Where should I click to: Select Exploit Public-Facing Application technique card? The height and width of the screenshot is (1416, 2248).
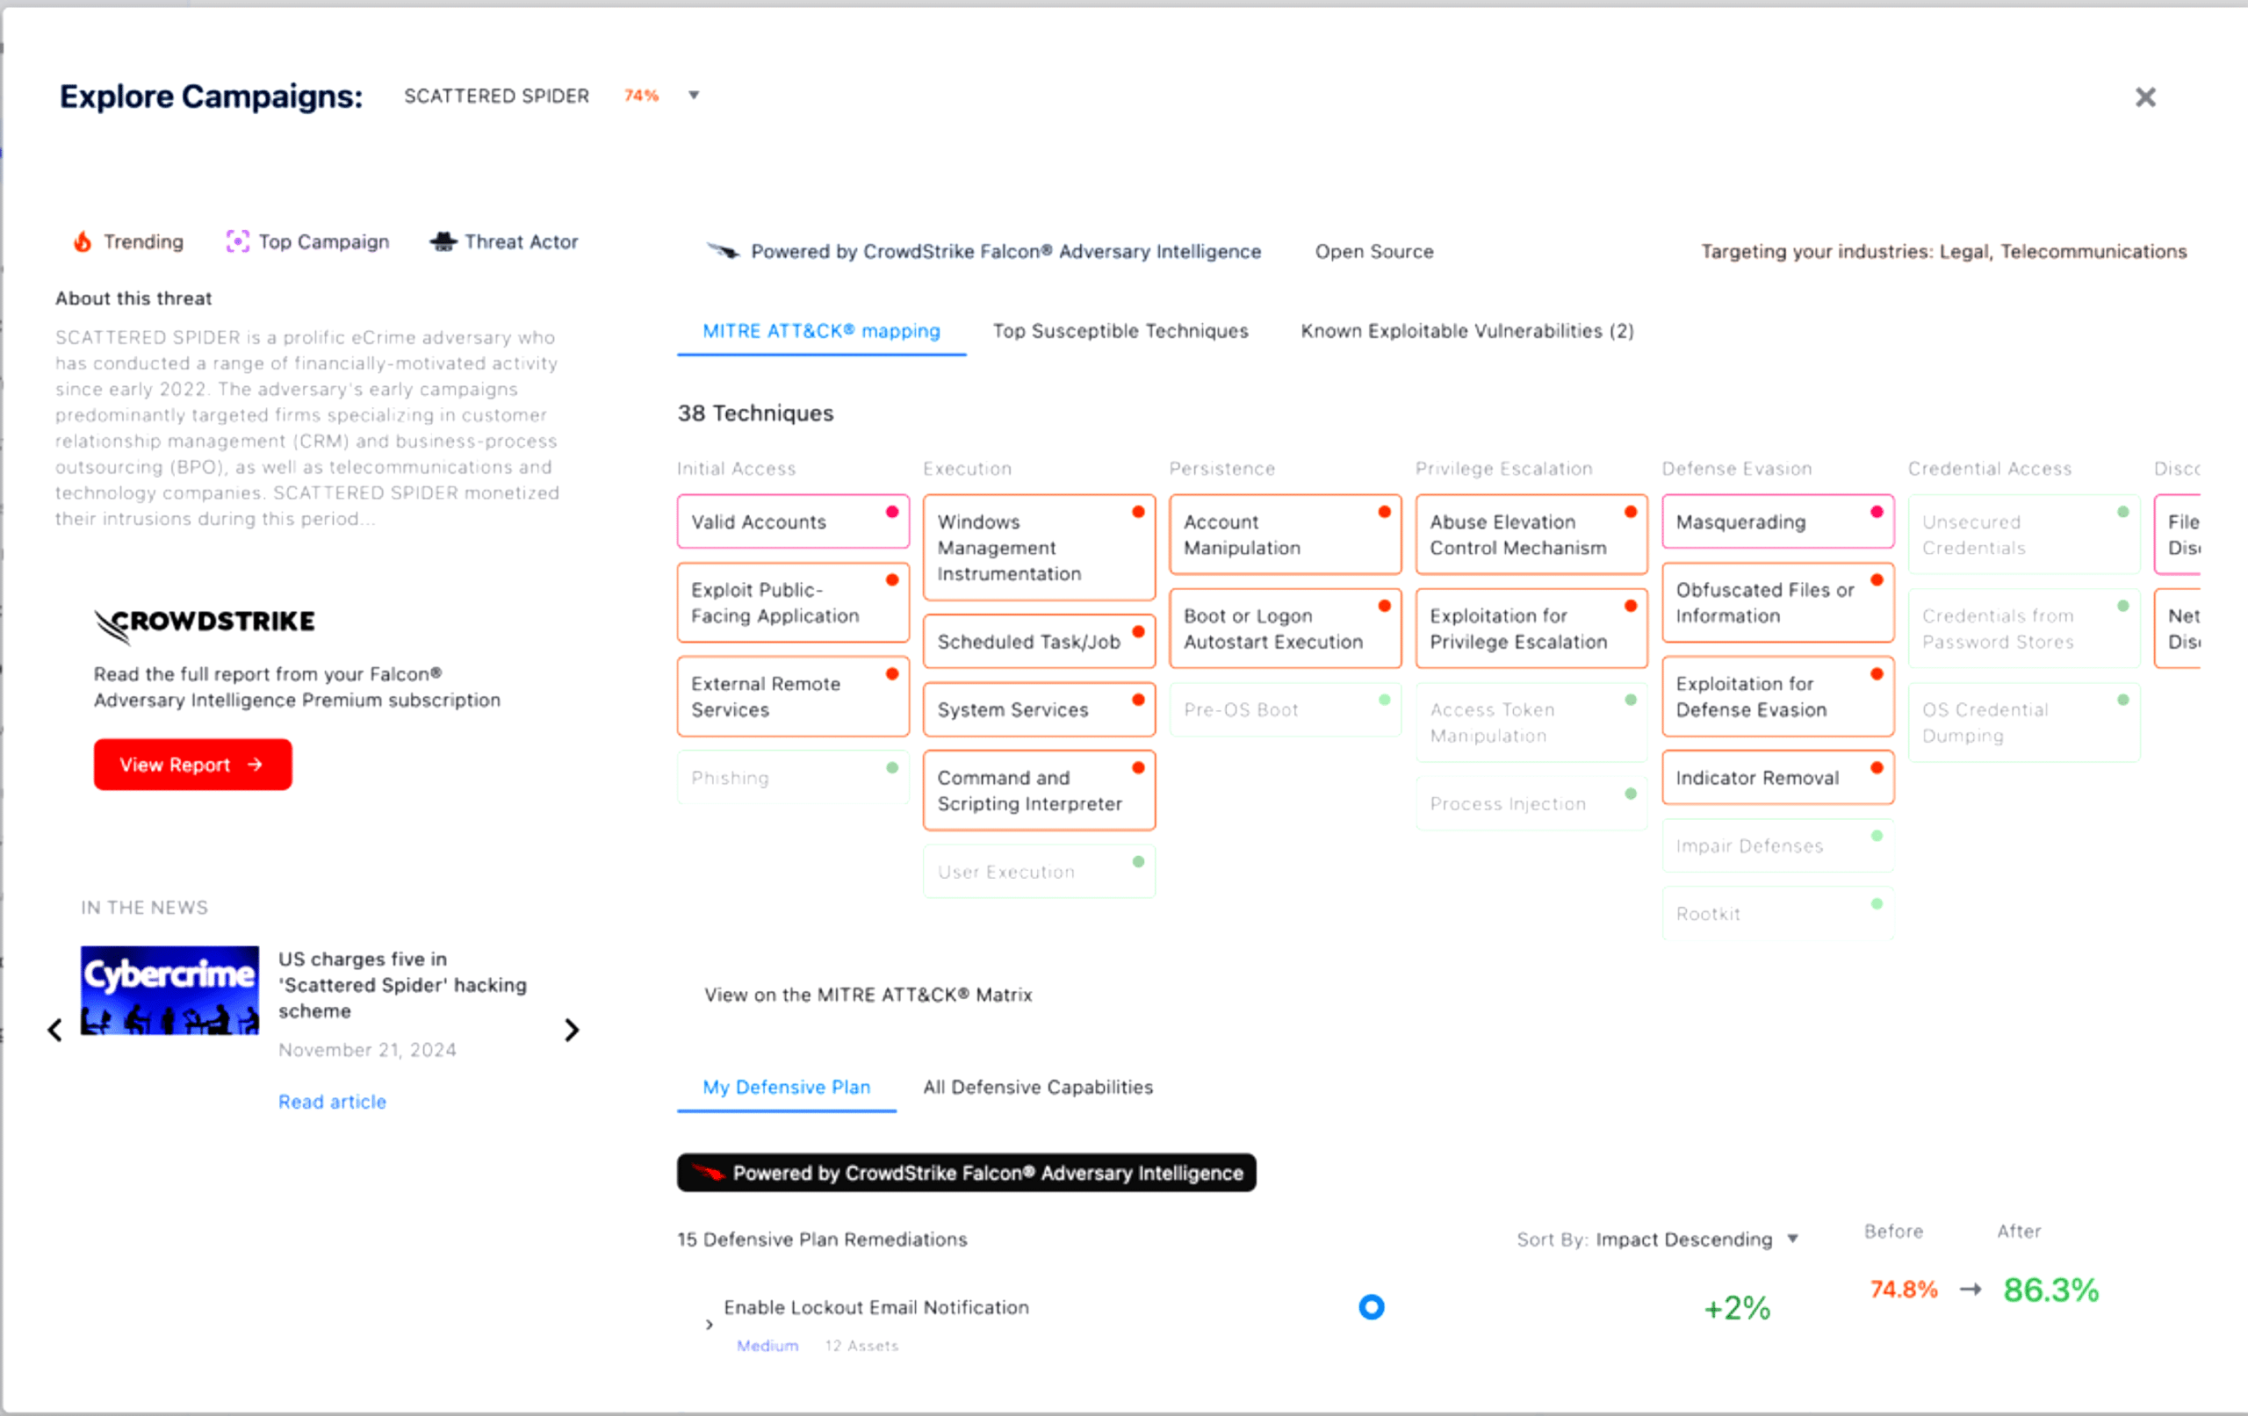click(x=793, y=603)
